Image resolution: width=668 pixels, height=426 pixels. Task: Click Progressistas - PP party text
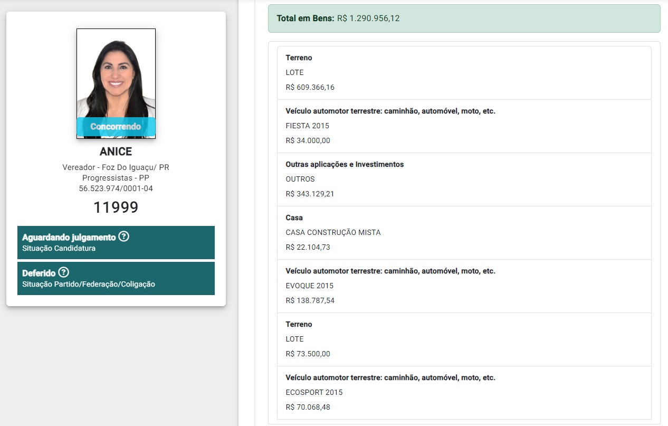116,178
